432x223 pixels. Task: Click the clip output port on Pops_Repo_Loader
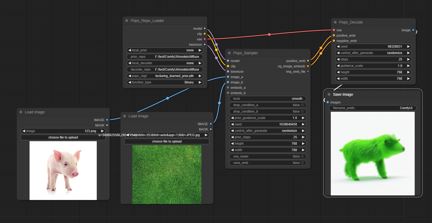coord(205,34)
